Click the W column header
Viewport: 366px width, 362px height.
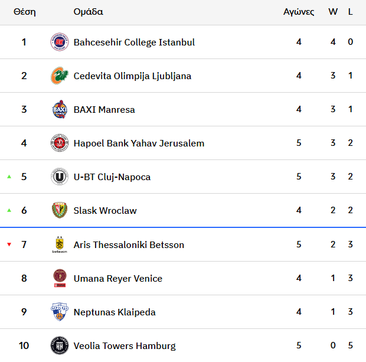[333, 12]
